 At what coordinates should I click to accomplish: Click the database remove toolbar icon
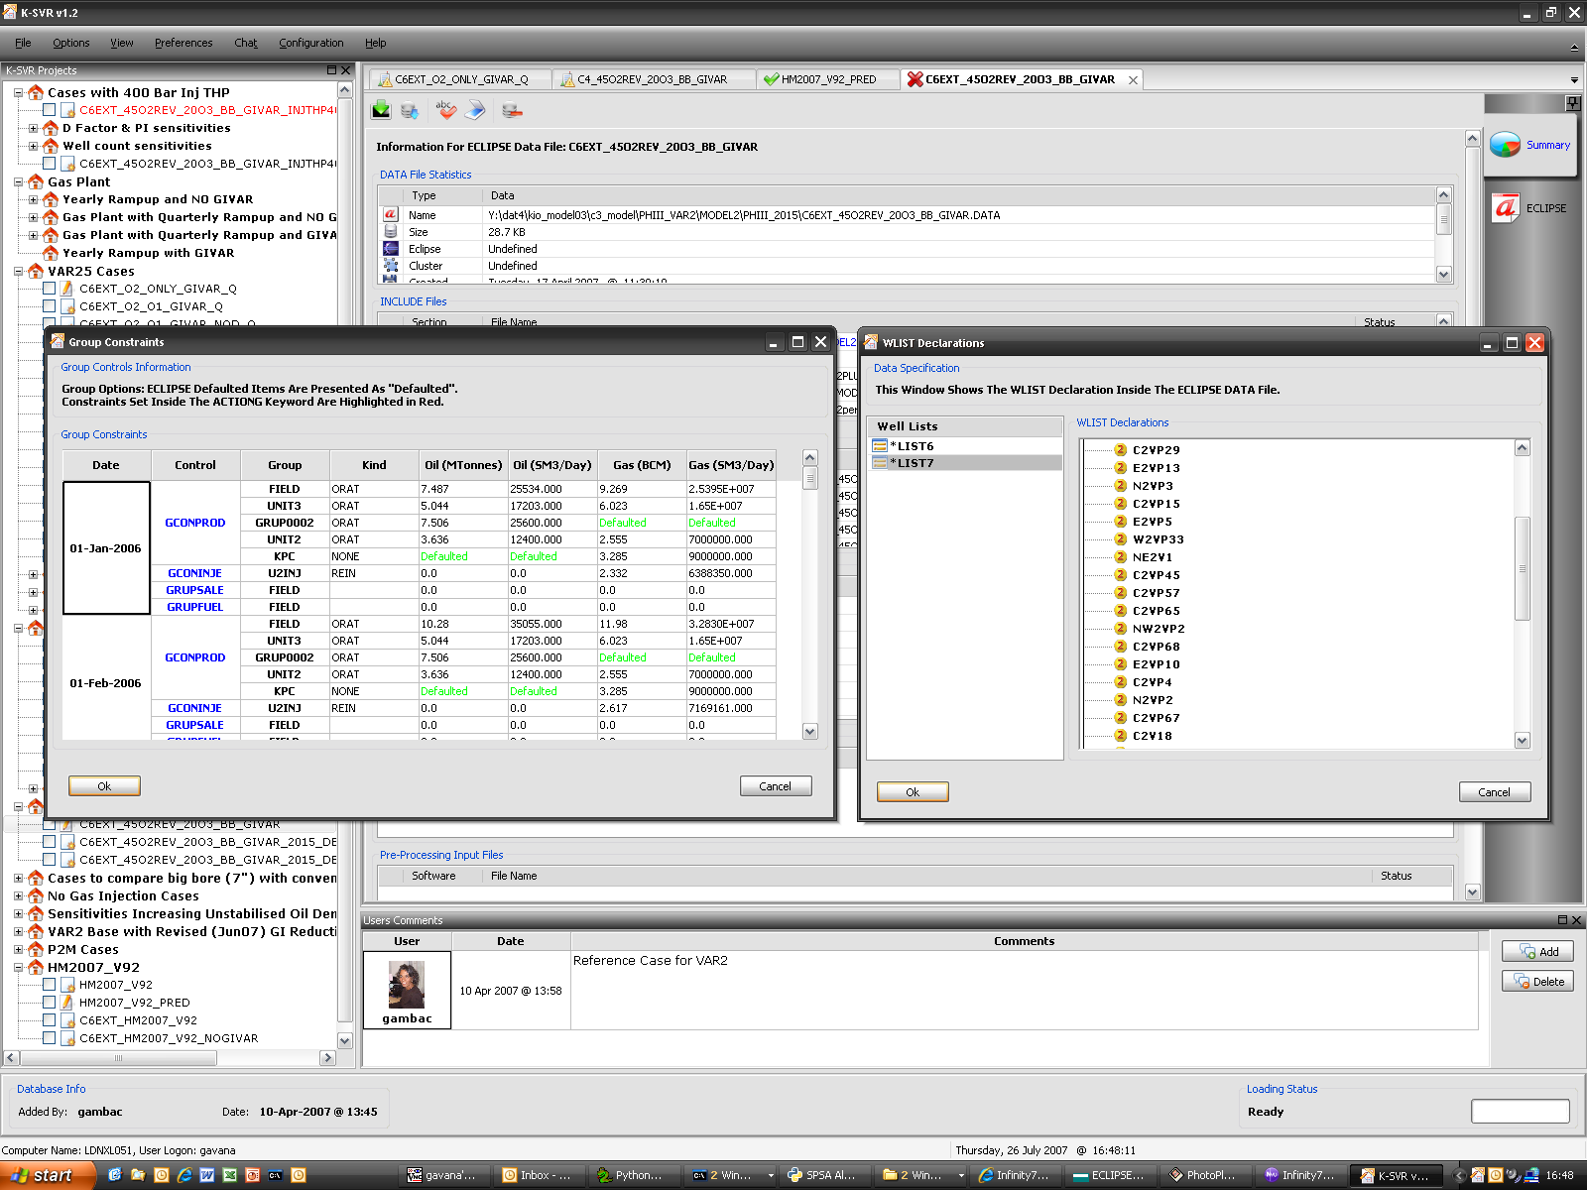[512, 110]
